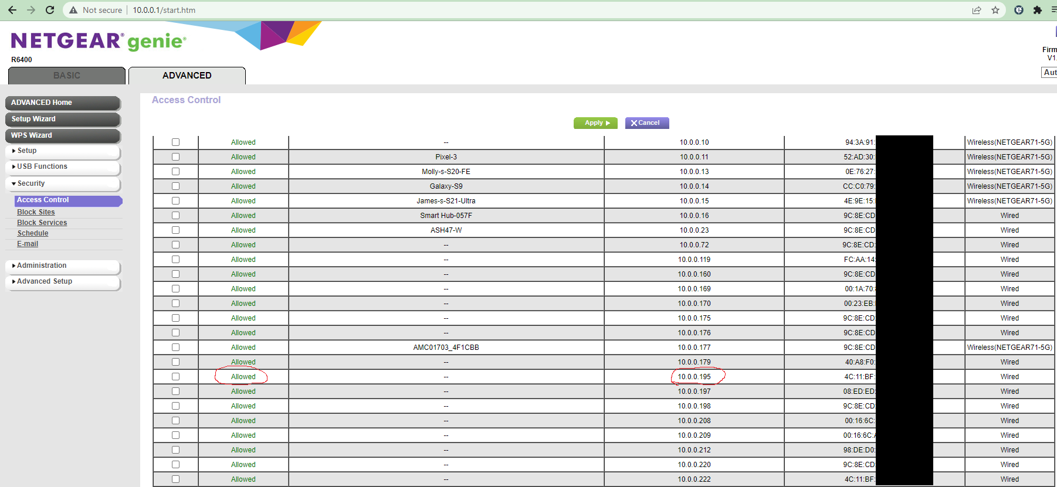Open the E-mail link
This screenshot has height=487, width=1057.
pos(28,244)
